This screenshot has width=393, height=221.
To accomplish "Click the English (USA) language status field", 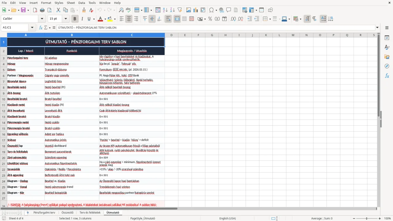I will coord(228,218).
